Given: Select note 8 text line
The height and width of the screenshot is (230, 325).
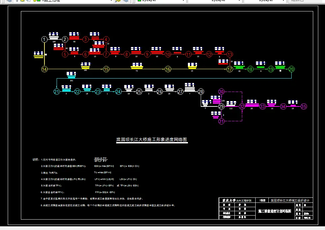Looking at the screenshot, I should tap(108, 205).
